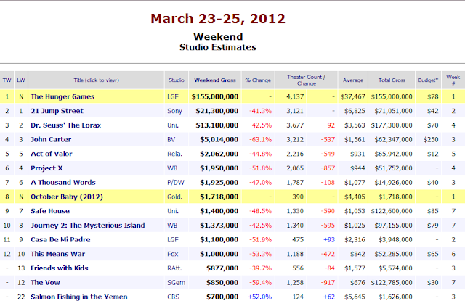The width and height of the screenshot is (465, 306).
Task: Sort by Weekend Gross column header
Action: pos(215,80)
